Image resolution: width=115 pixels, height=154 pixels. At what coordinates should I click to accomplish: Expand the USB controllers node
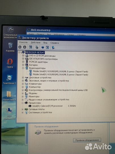coord(23,90)
